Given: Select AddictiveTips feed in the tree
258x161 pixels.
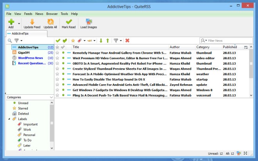Looking at the screenshot, I should [32, 47].
